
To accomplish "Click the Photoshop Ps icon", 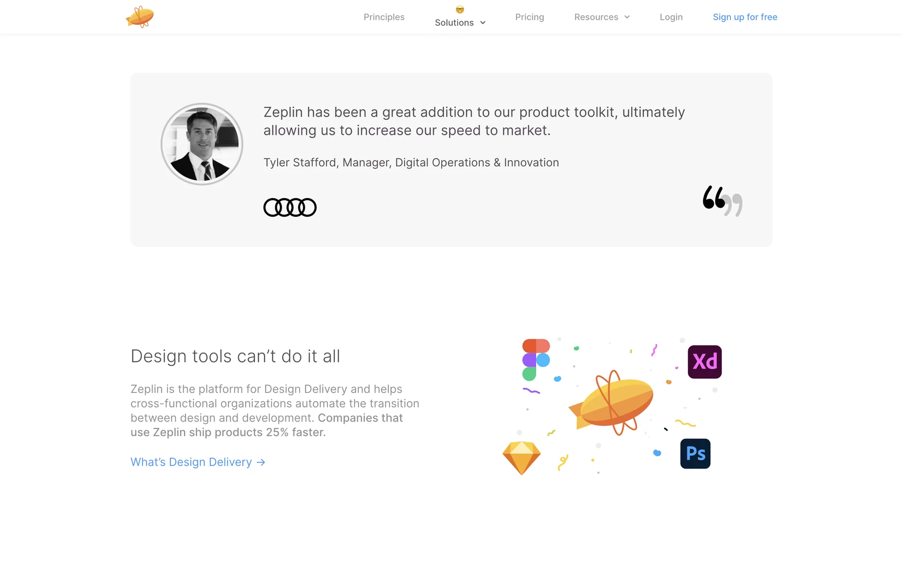I will click(695, 454).
